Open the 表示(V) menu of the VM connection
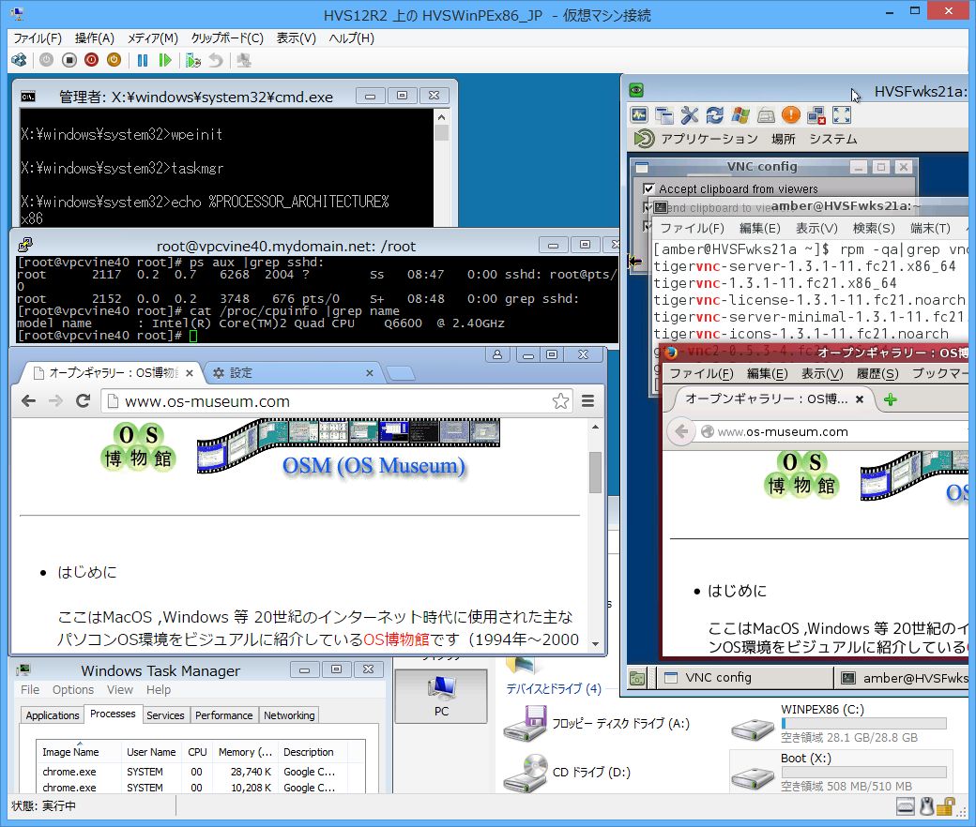Screen dimensions: 976x827 click(297, 38)
